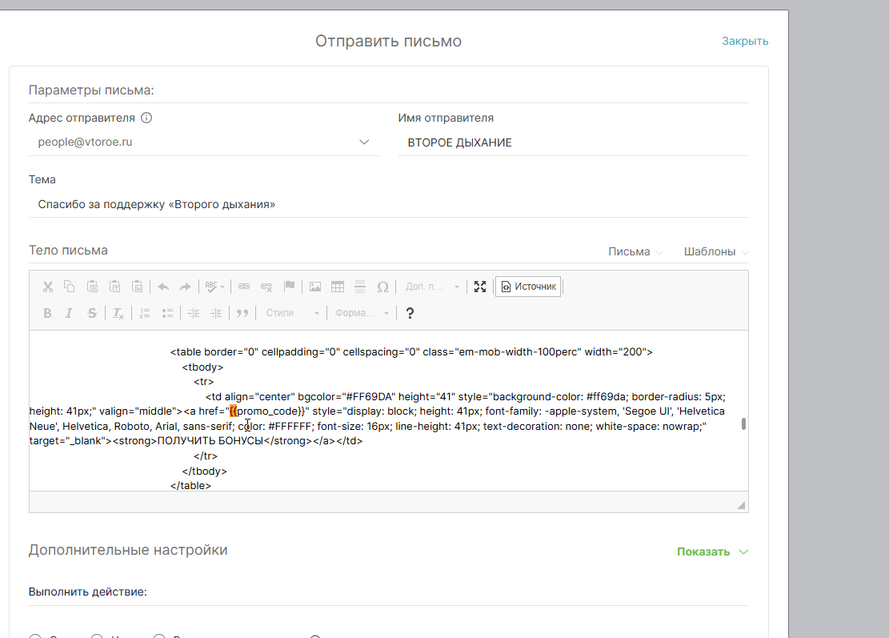Click the Copy icon in editor toolbar
889x638 pixels.
pos(69,287)
